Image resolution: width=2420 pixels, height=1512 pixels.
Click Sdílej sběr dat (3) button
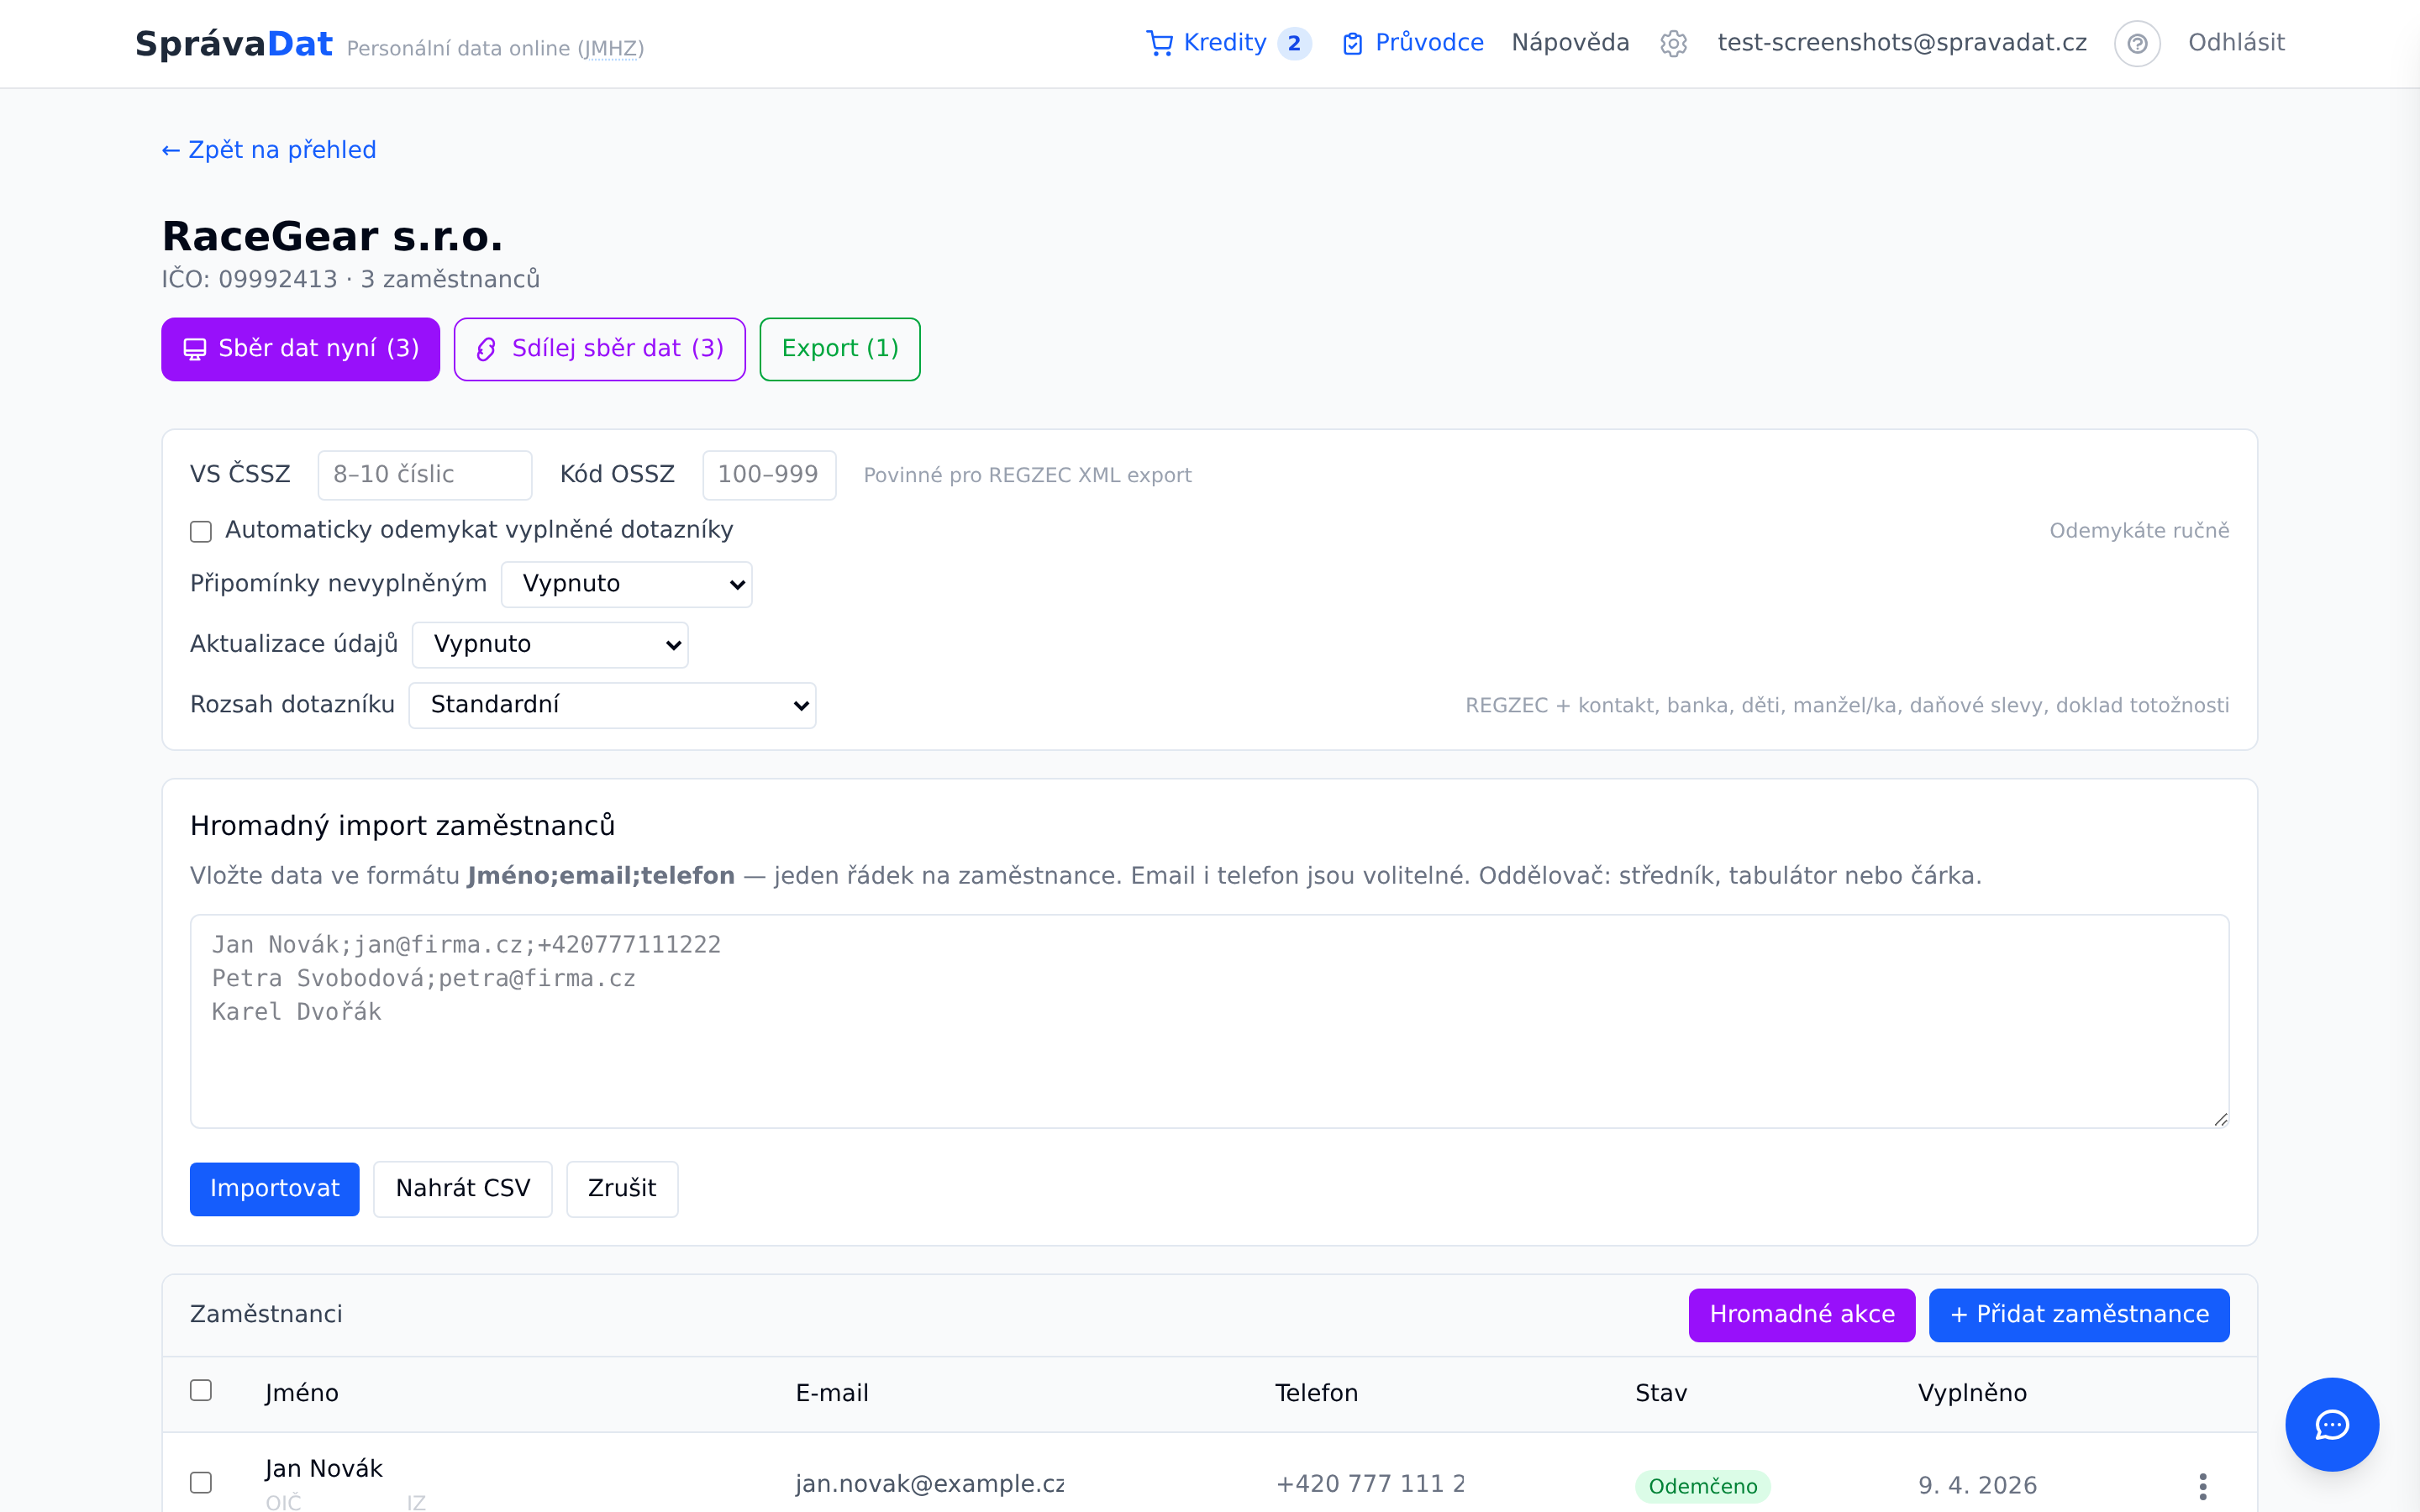(x=599, y=349)
